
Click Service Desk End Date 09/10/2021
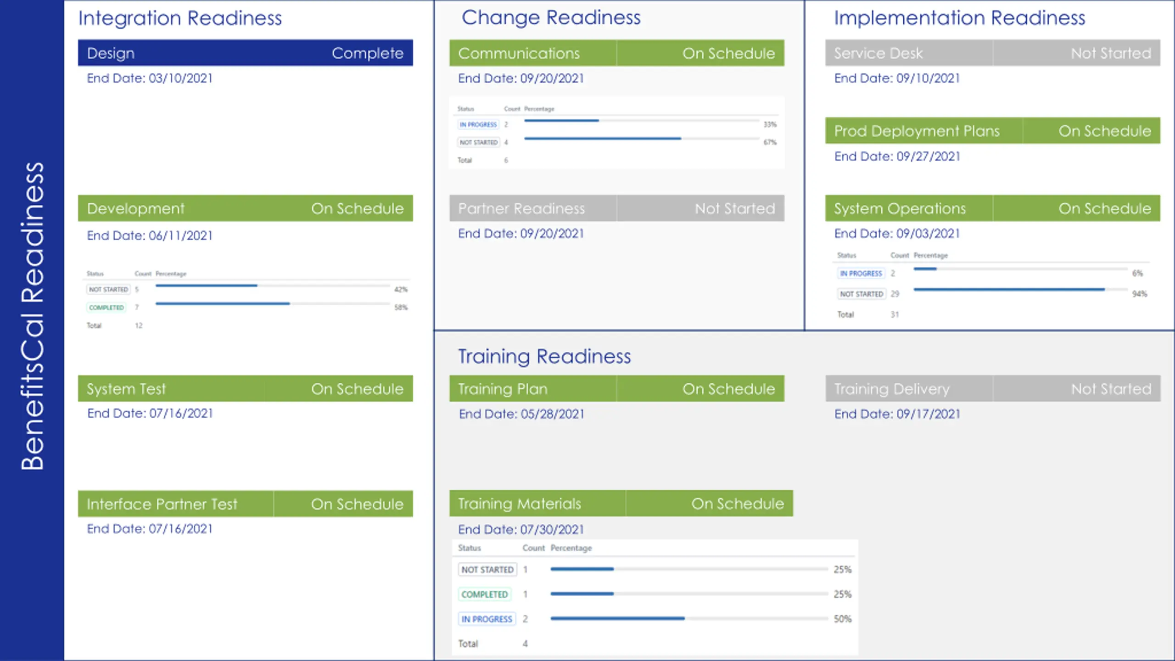pos(897,78)
